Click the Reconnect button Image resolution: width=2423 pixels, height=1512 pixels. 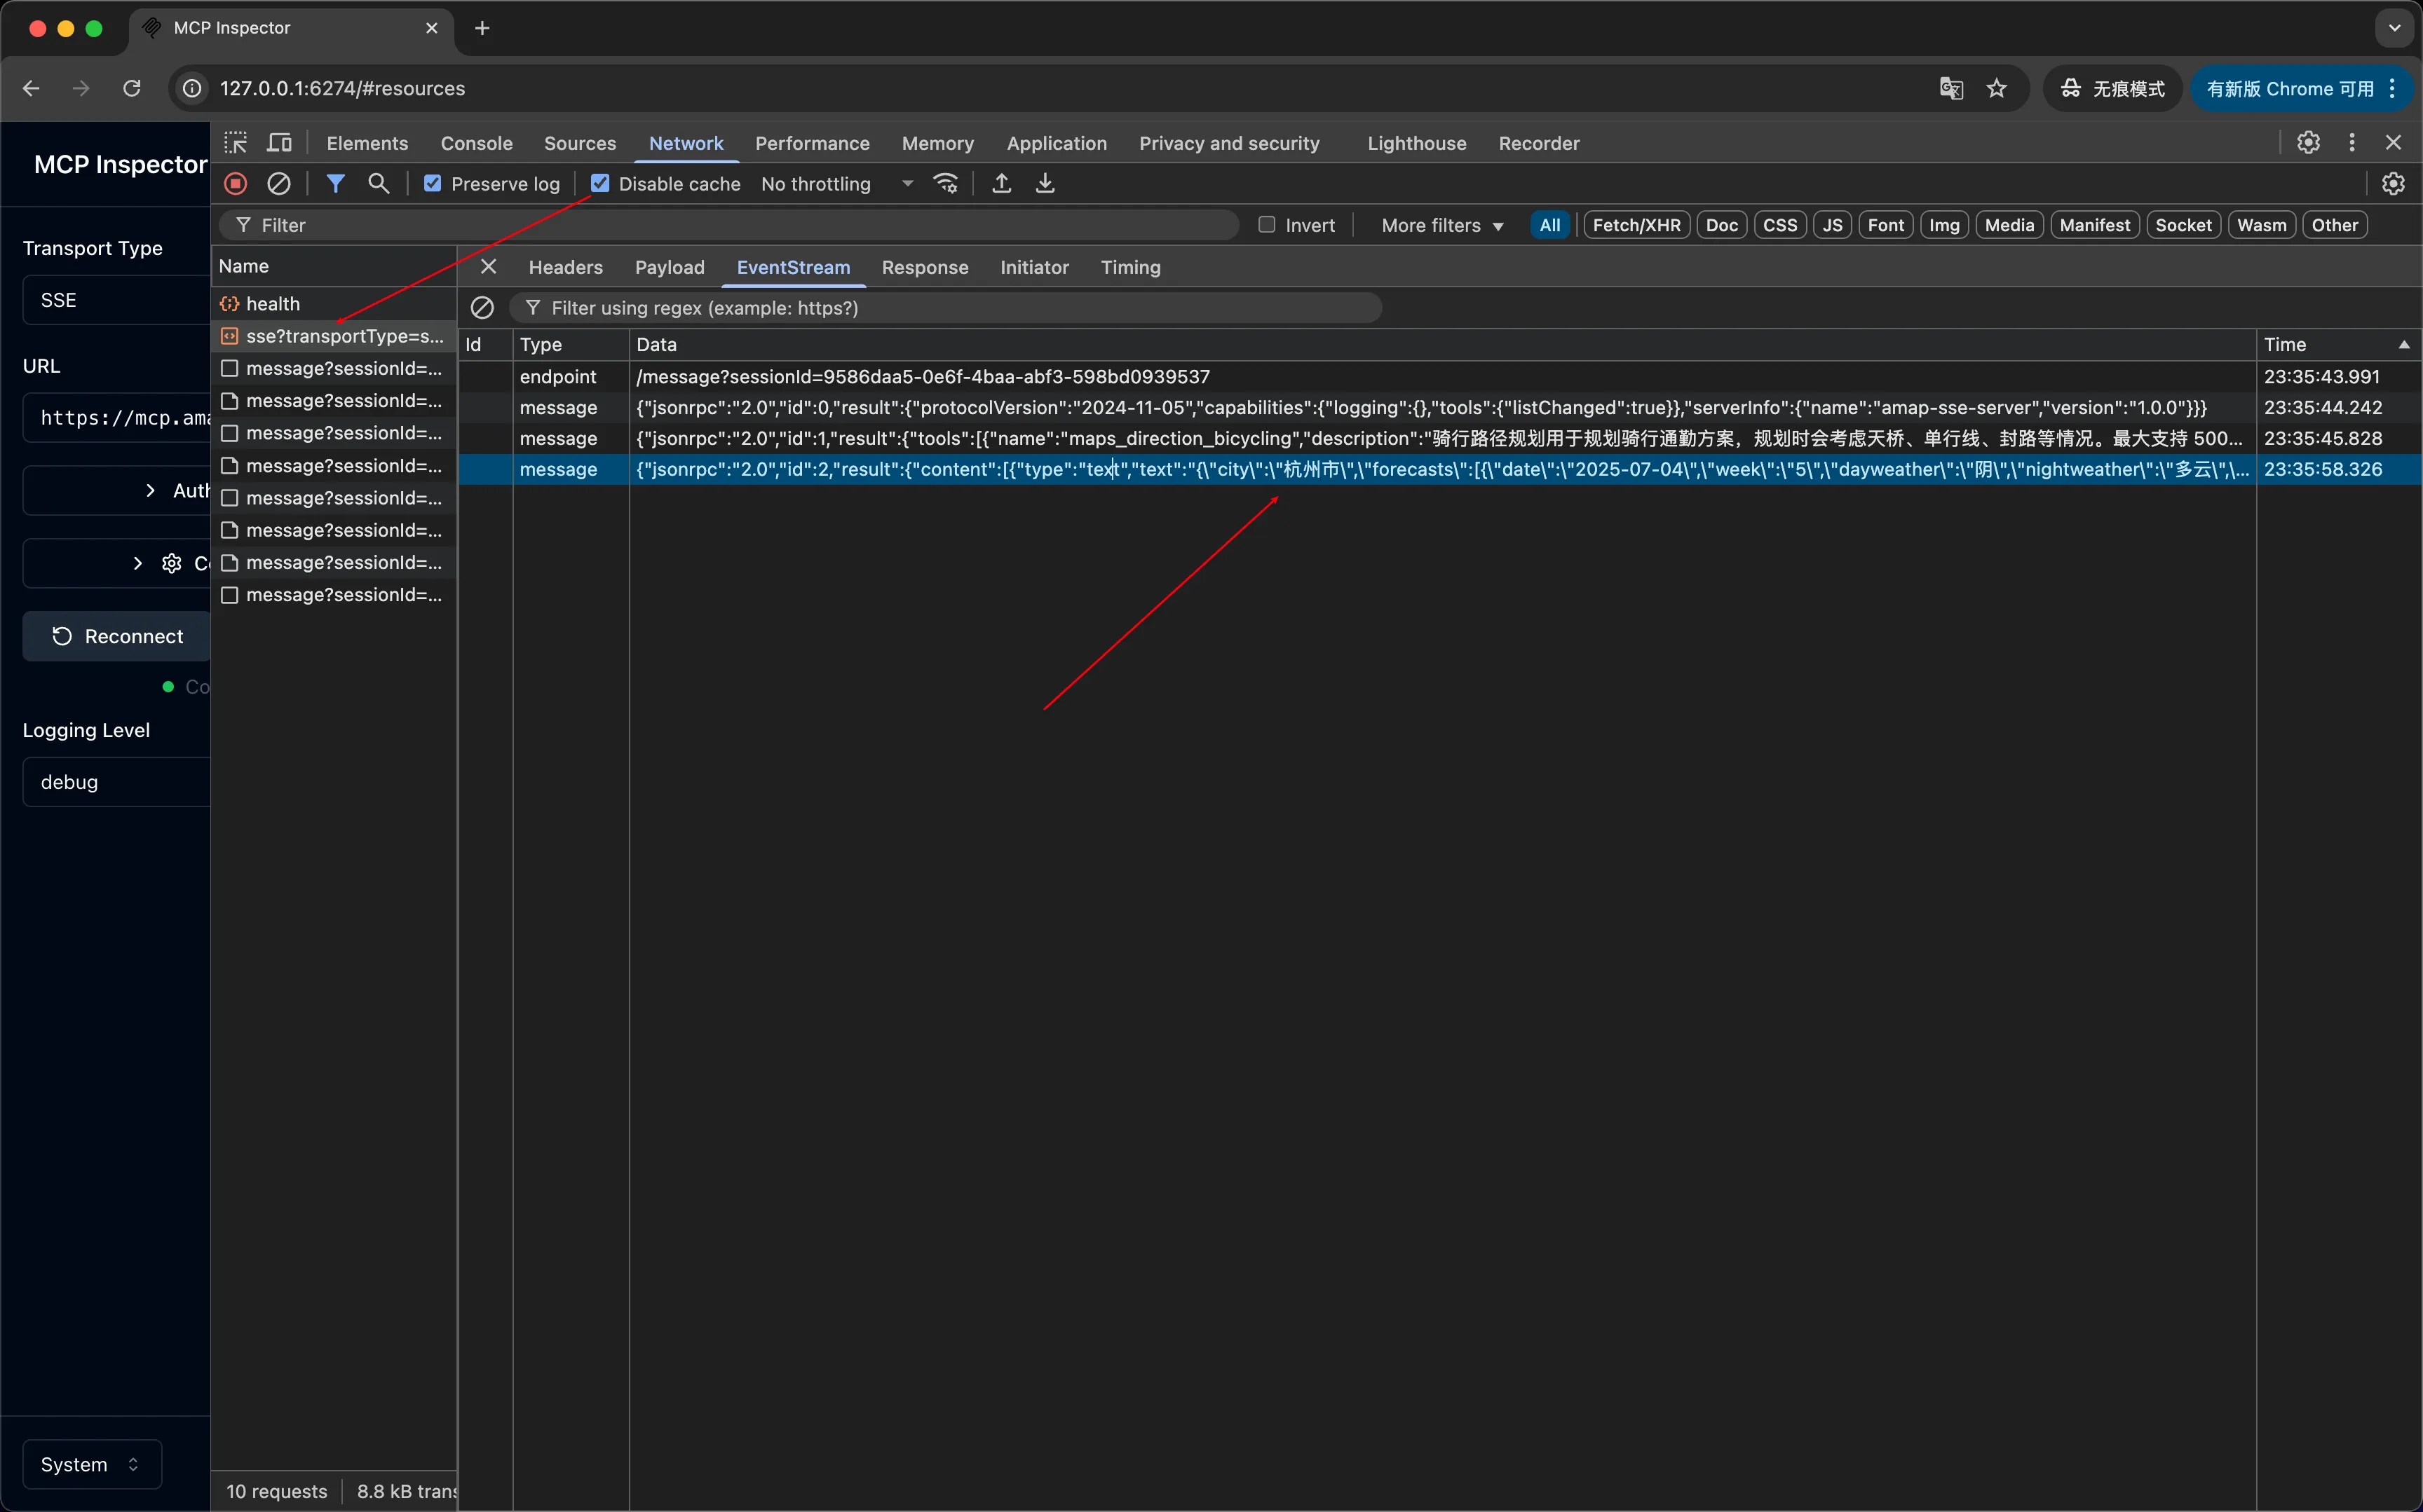116,636
